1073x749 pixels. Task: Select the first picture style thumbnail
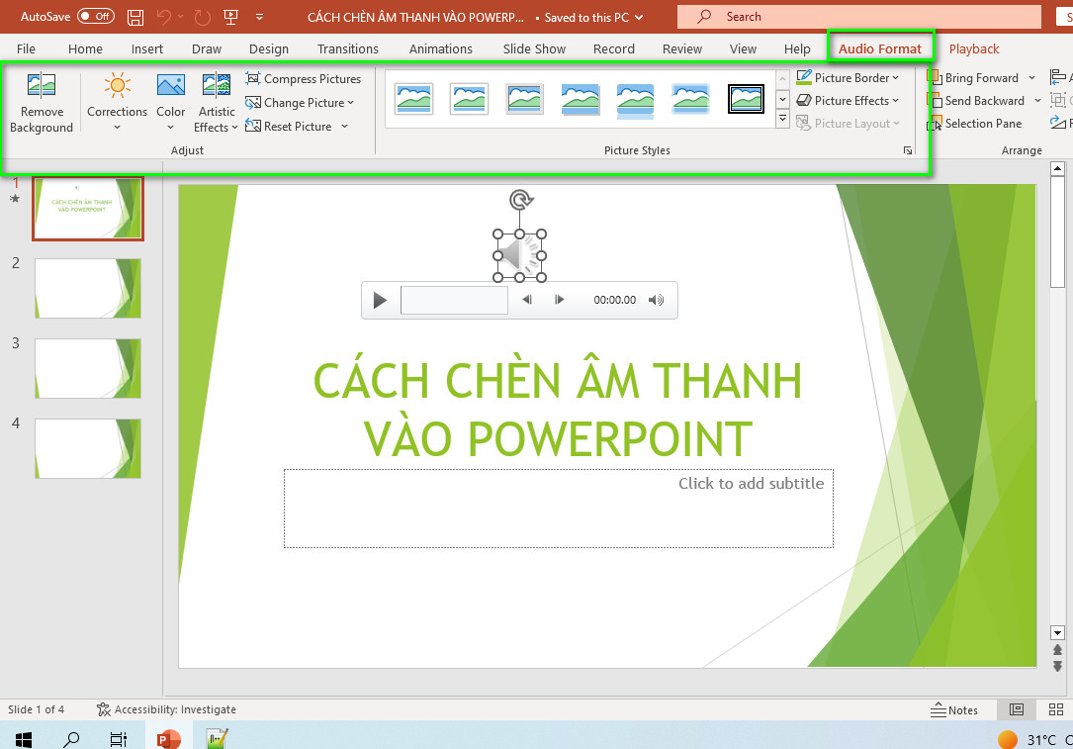[414, 99]
